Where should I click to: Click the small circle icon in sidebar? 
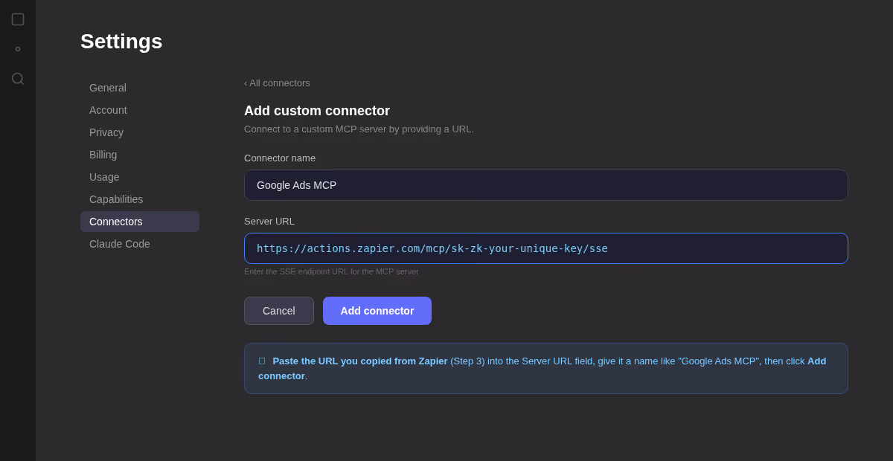(18, 49)
